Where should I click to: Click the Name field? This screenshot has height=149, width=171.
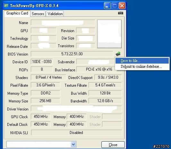point(63,22)
